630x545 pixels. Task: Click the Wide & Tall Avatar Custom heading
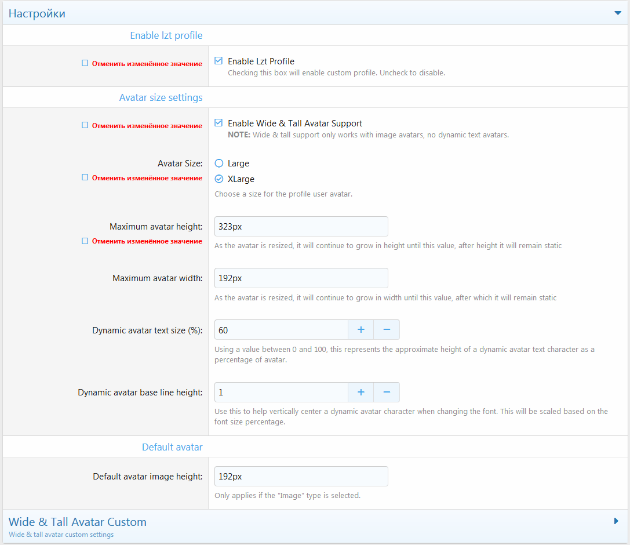pos(78,522)
